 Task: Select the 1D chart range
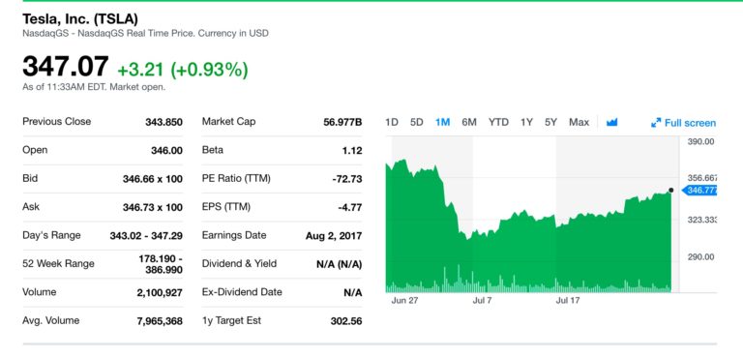(392, 122)
